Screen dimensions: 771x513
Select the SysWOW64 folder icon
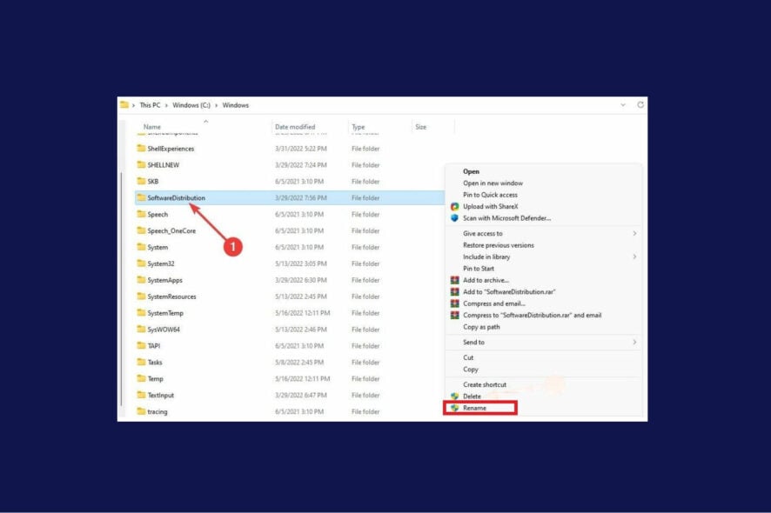(x=142, y=329)
